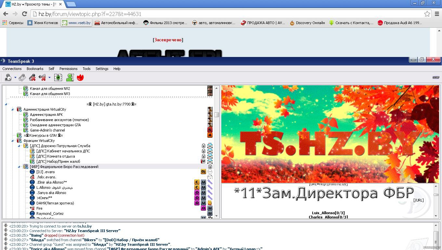Click the channel tree vertical scrollbar thumb
This screenshot has height=250, width=442.
pyautogui.click(x=216, y=115)
